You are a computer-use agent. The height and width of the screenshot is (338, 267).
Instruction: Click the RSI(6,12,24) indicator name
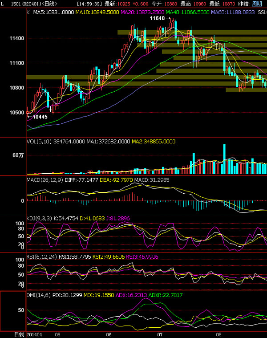click(x=42, y=257)
